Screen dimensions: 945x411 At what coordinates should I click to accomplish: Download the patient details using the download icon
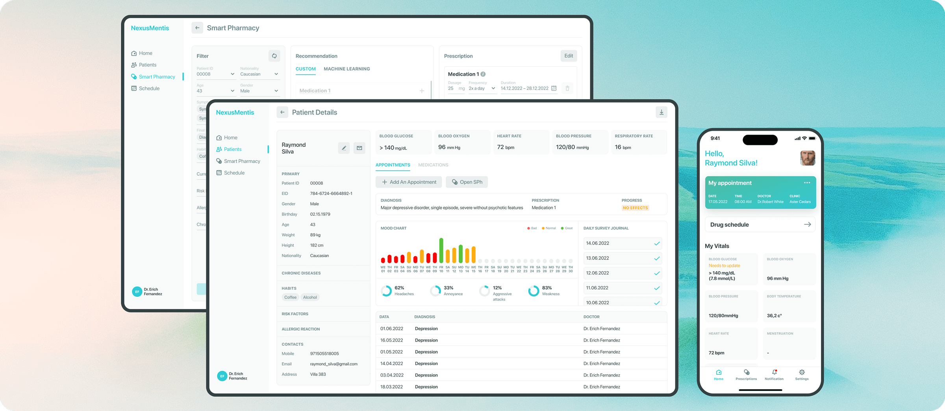(x=661, y=112)
